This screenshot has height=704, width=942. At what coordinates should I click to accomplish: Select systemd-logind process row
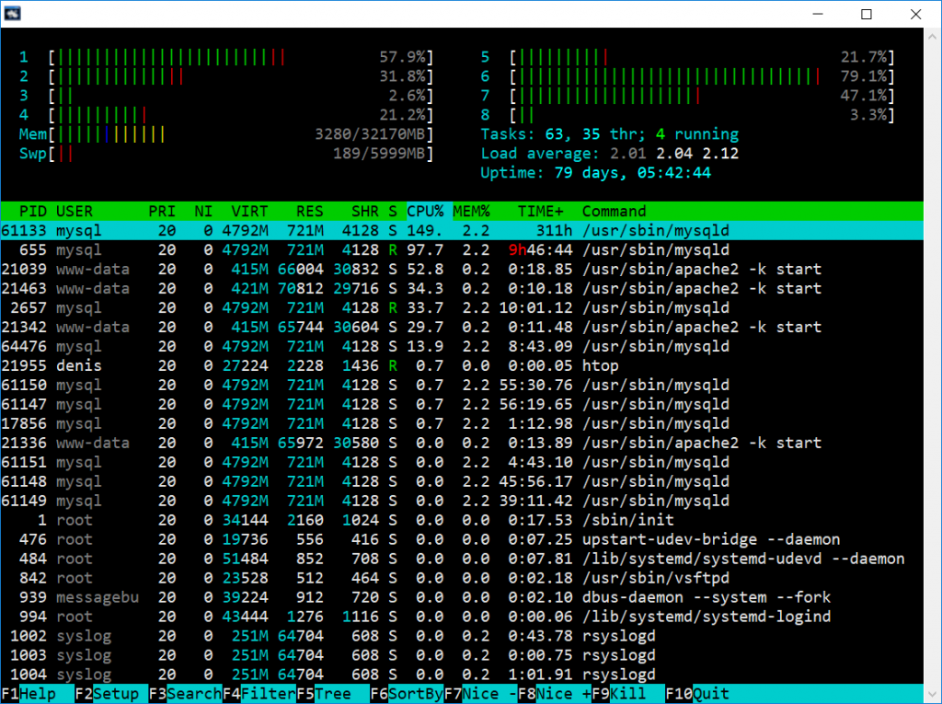point(462,617)
